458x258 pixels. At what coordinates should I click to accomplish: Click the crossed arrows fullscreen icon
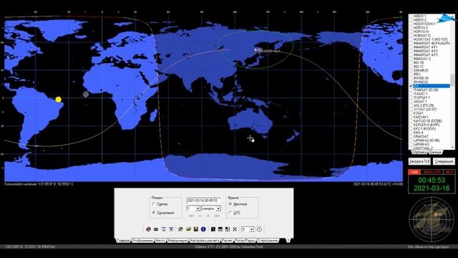[x=235, y=229]
